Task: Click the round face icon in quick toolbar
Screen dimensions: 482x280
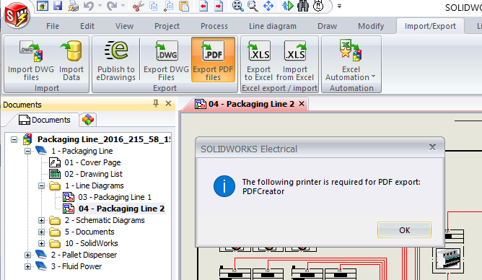Action: point(318,6)
